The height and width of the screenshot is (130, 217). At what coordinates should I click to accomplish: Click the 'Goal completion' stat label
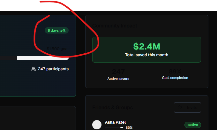point(175,78)
